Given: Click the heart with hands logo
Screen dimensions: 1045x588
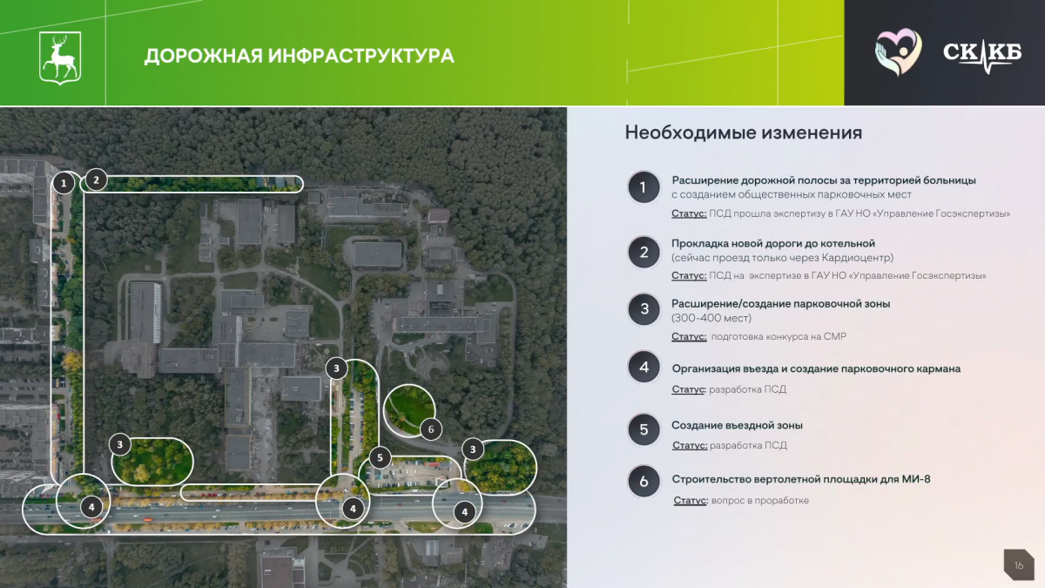Looking at the screenshot, I should click(x=898, y=53).
